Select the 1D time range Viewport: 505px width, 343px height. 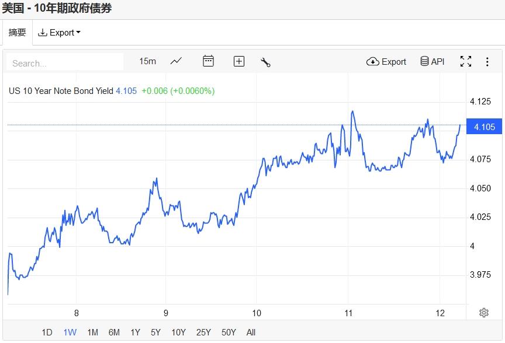pyautogui.click(x=47, y=332)
